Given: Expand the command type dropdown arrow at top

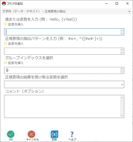Looking at the screenshot, I should (x=129, y=12).
